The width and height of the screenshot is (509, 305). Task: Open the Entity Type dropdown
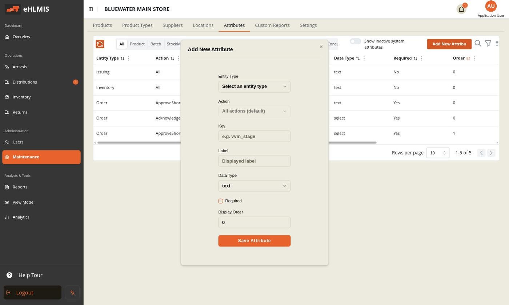[254, 87]
